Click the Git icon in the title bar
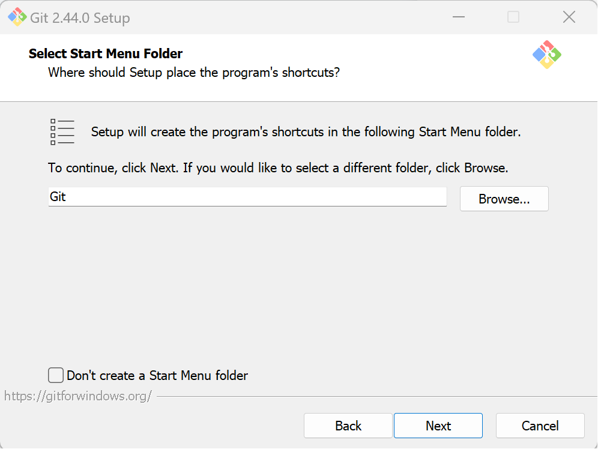Screen dimensions: 598x449 17,17
